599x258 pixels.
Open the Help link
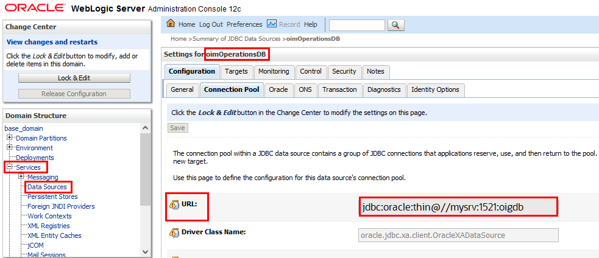(x=311, y=24)
